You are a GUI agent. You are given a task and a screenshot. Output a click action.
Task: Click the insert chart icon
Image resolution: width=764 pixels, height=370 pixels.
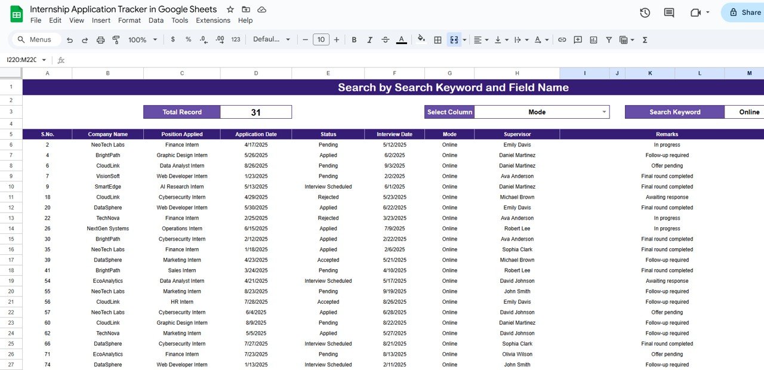pyautogui.click(x=593, y=40)
